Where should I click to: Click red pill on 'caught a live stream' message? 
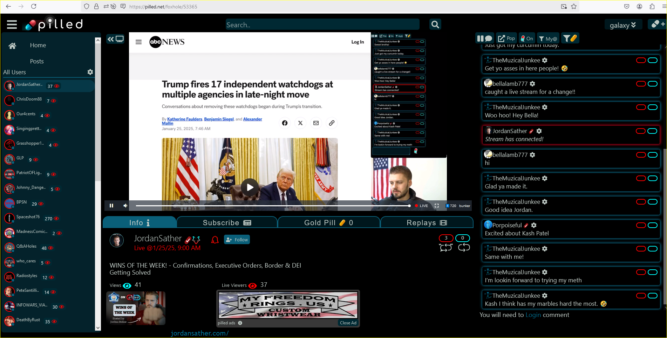click(641, 84)
